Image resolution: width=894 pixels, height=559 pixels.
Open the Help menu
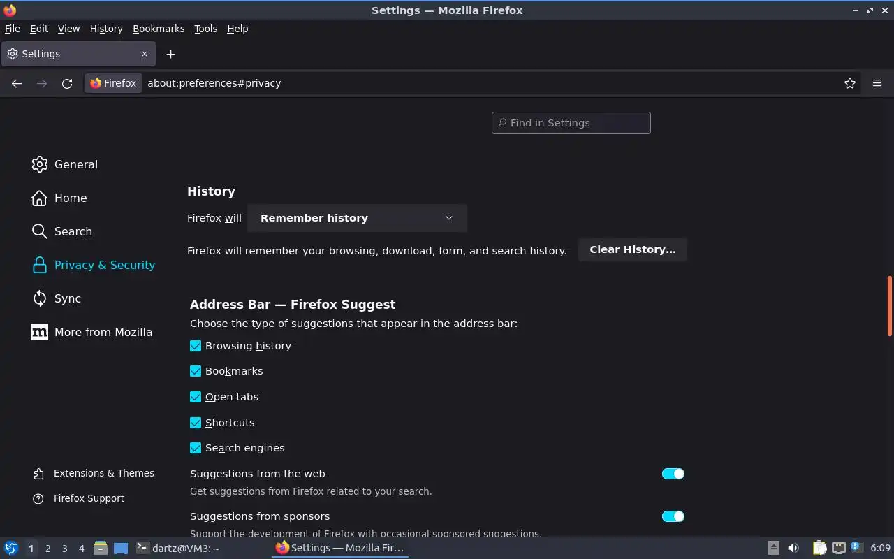click(x=237, y=29)
